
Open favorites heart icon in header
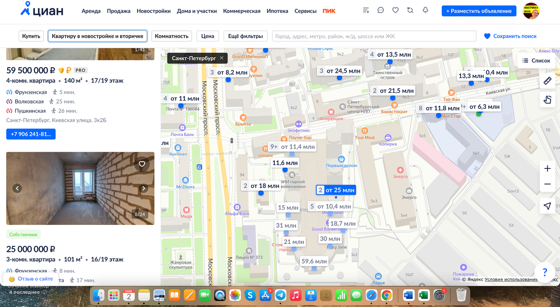[x=395, y=10]
